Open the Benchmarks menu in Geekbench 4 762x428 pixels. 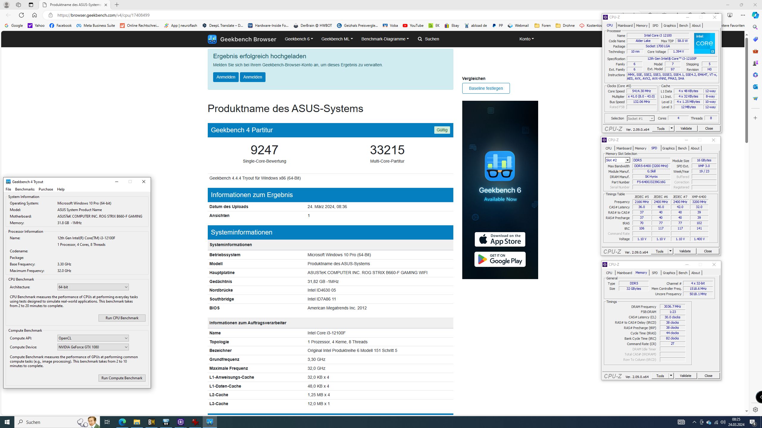(25, 189)
